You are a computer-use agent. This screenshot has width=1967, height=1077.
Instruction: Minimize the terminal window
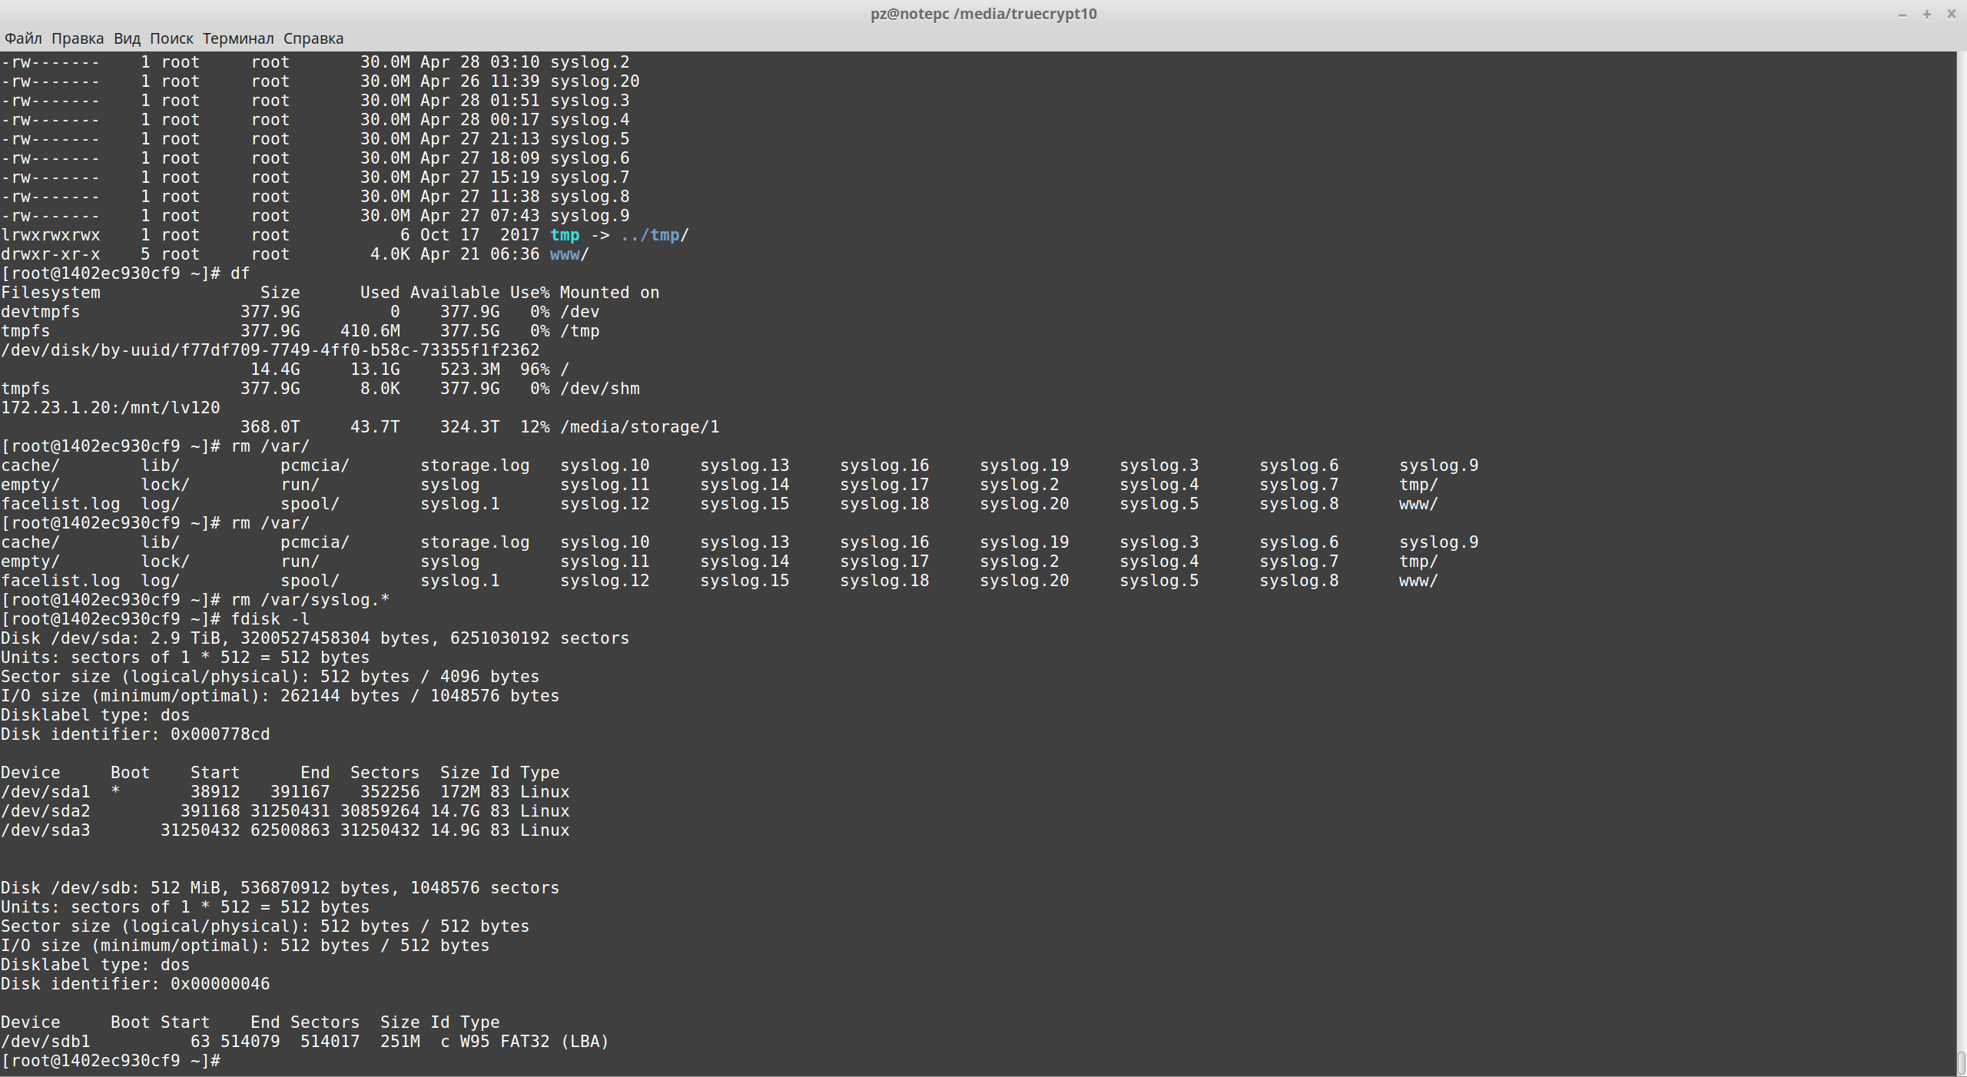tap(1902, 14)
